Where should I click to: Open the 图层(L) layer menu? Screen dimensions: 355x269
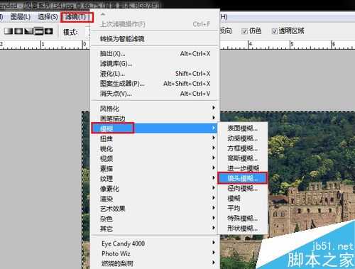coord(21,17)
